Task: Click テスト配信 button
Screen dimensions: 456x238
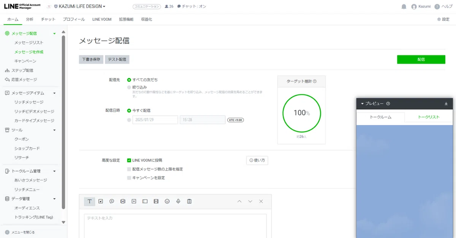Action: pos(117,60)
